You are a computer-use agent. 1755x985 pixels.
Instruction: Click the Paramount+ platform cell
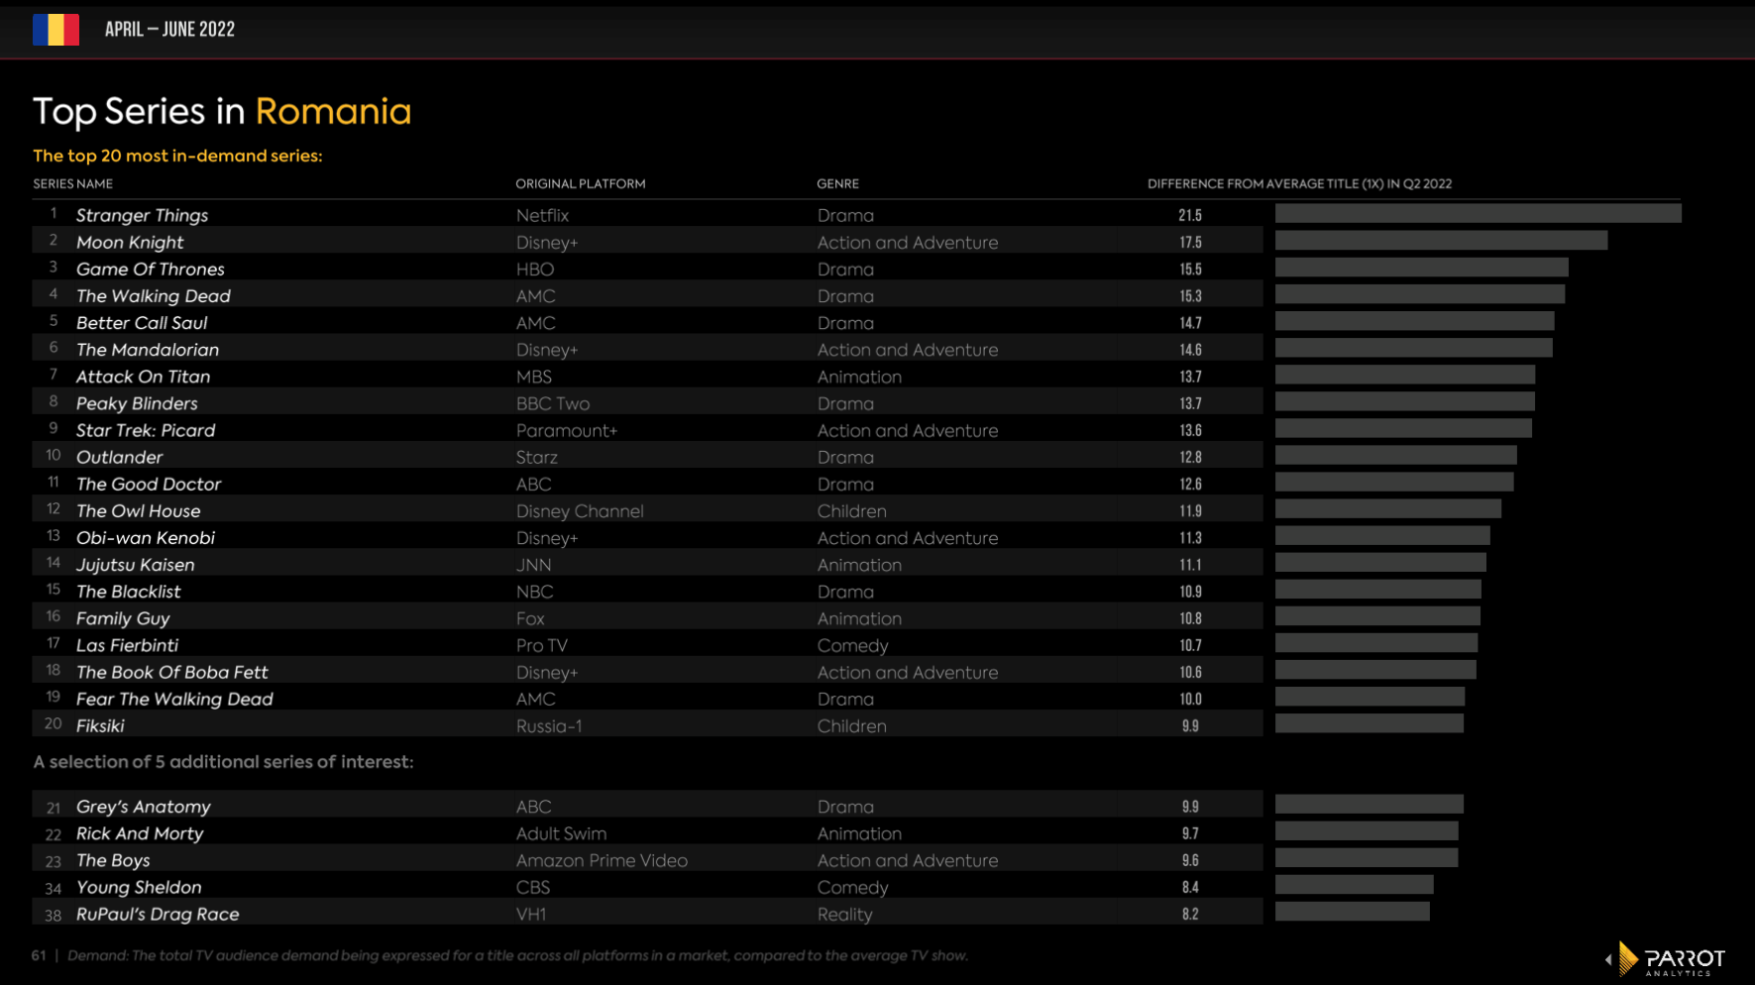[x=567, y=430]
